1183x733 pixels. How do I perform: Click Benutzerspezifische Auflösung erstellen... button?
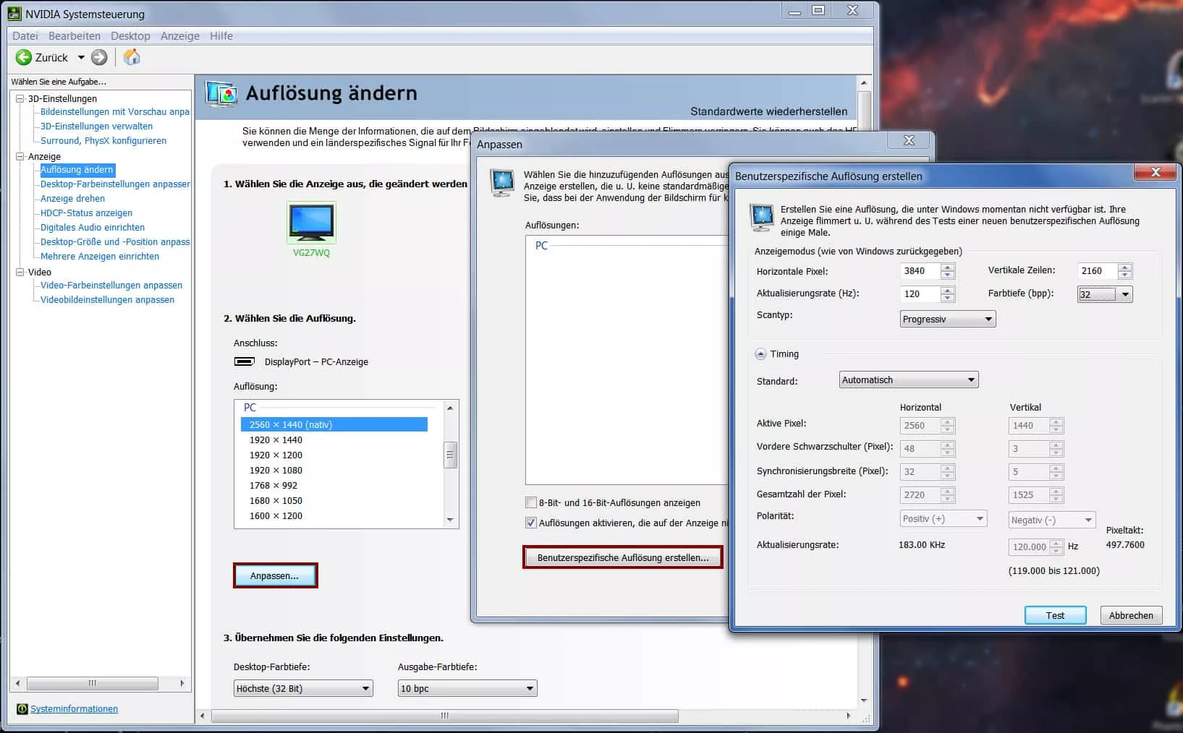click(x=623, y=558)
